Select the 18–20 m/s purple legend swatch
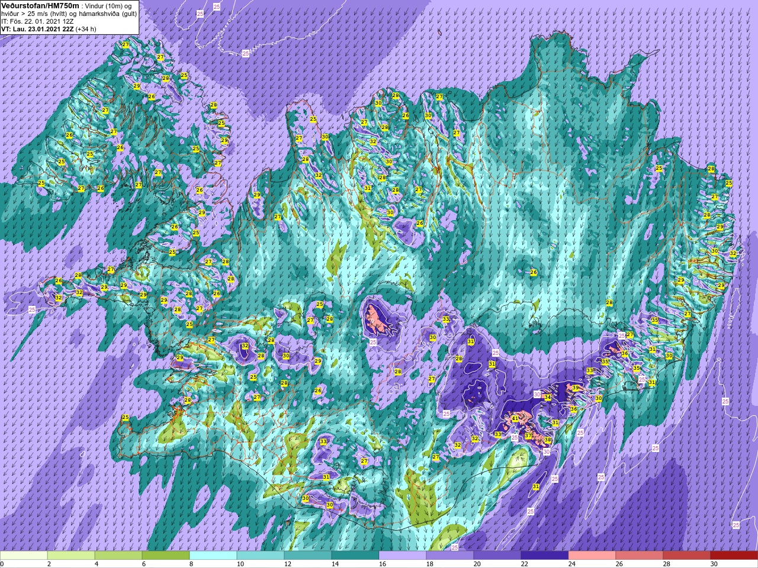 pyautogui.click(x=450, y=556)
